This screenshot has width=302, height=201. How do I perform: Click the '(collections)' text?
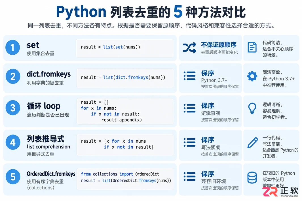coord(41,187)
